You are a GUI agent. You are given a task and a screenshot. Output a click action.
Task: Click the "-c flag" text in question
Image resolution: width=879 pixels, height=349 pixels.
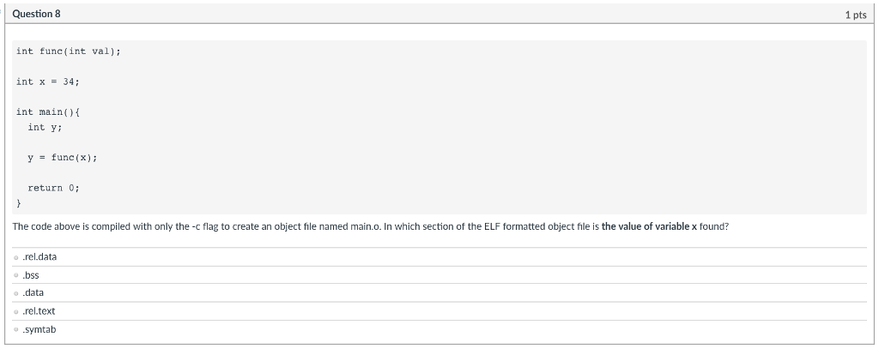pos(204,227)
